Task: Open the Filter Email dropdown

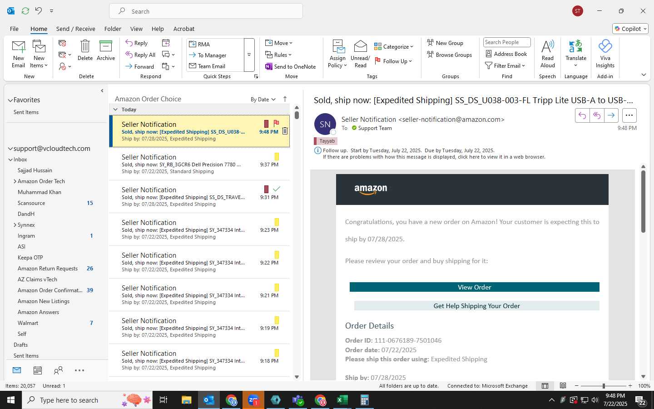Action: click(505, 65)
